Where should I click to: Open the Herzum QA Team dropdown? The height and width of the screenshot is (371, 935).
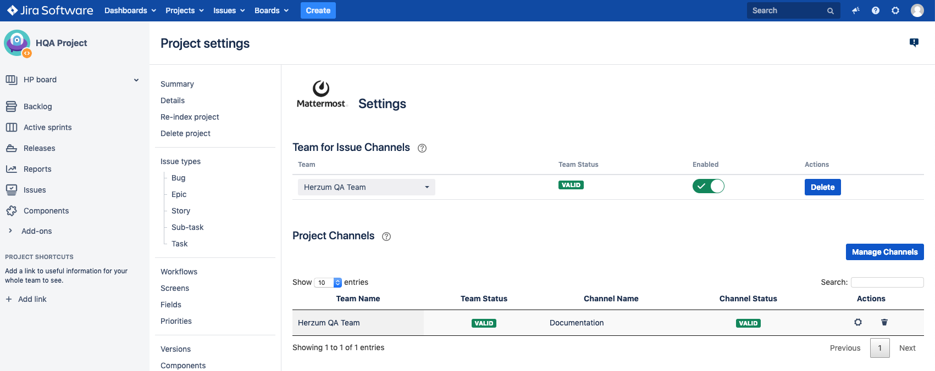[x=366, y=187]
